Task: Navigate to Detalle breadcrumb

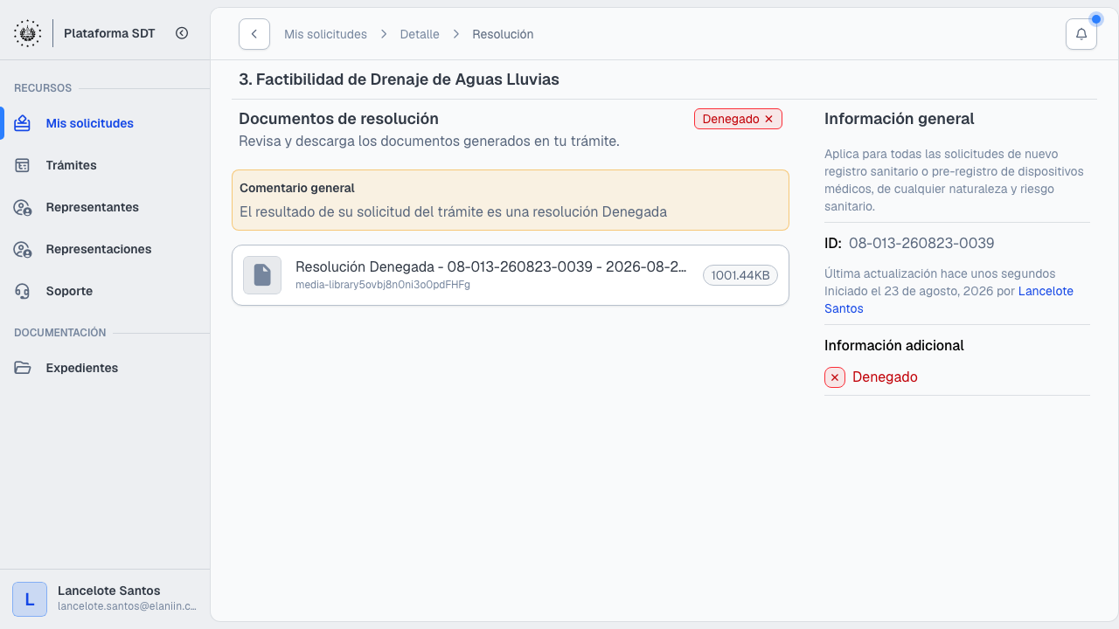Action: (x=420, y=34)
